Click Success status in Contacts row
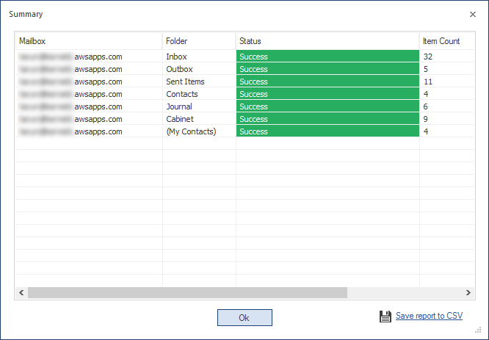The image size is (489, 340). (x=327, y=94)
